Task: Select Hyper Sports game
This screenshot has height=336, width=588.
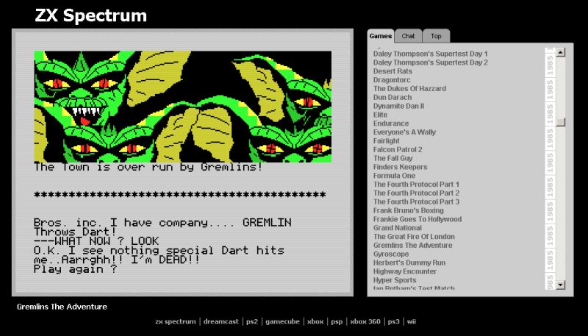Action: coord(395,280)
